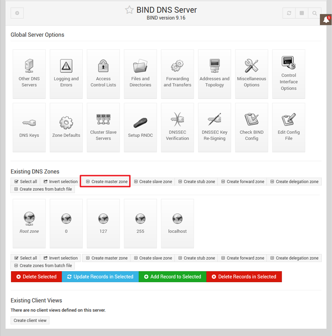
Task: Open the Root zone
Action: point(29,223)
